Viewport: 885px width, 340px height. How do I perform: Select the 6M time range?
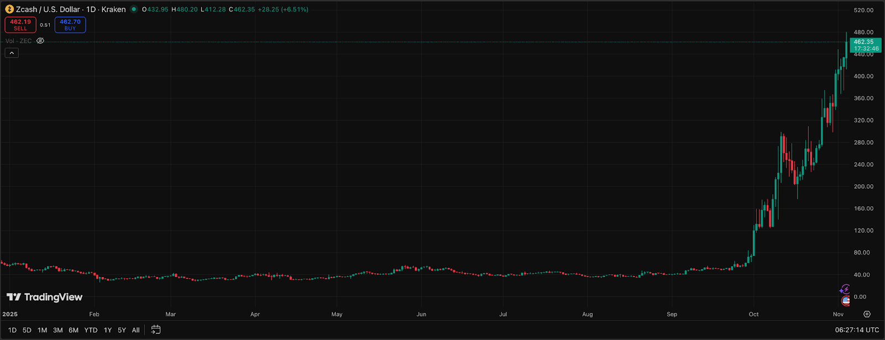[x=74, y=330]
